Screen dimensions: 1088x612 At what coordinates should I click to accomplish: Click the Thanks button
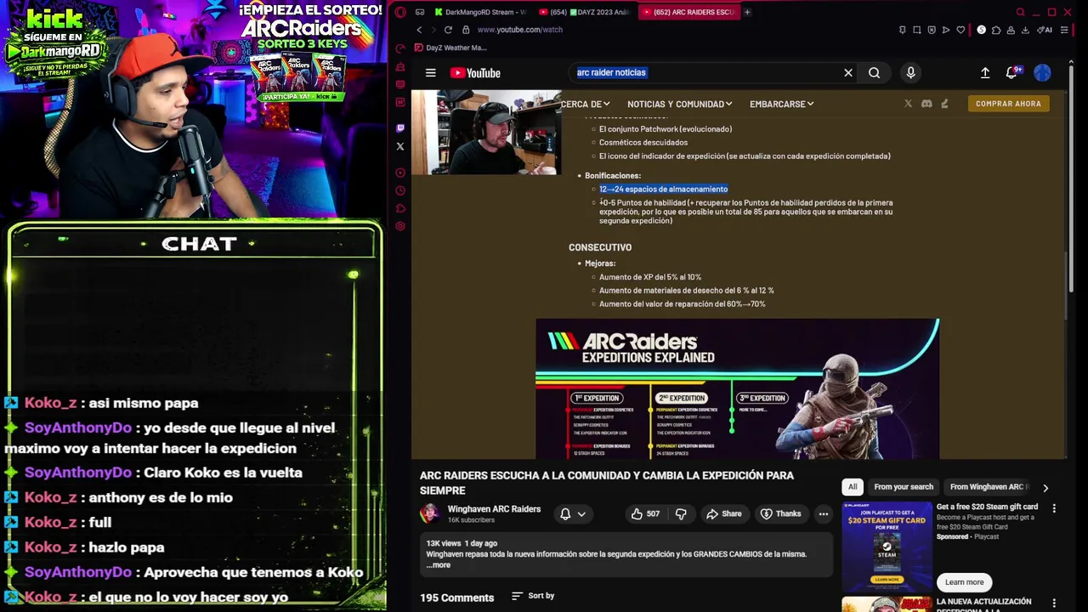(780, 513)
